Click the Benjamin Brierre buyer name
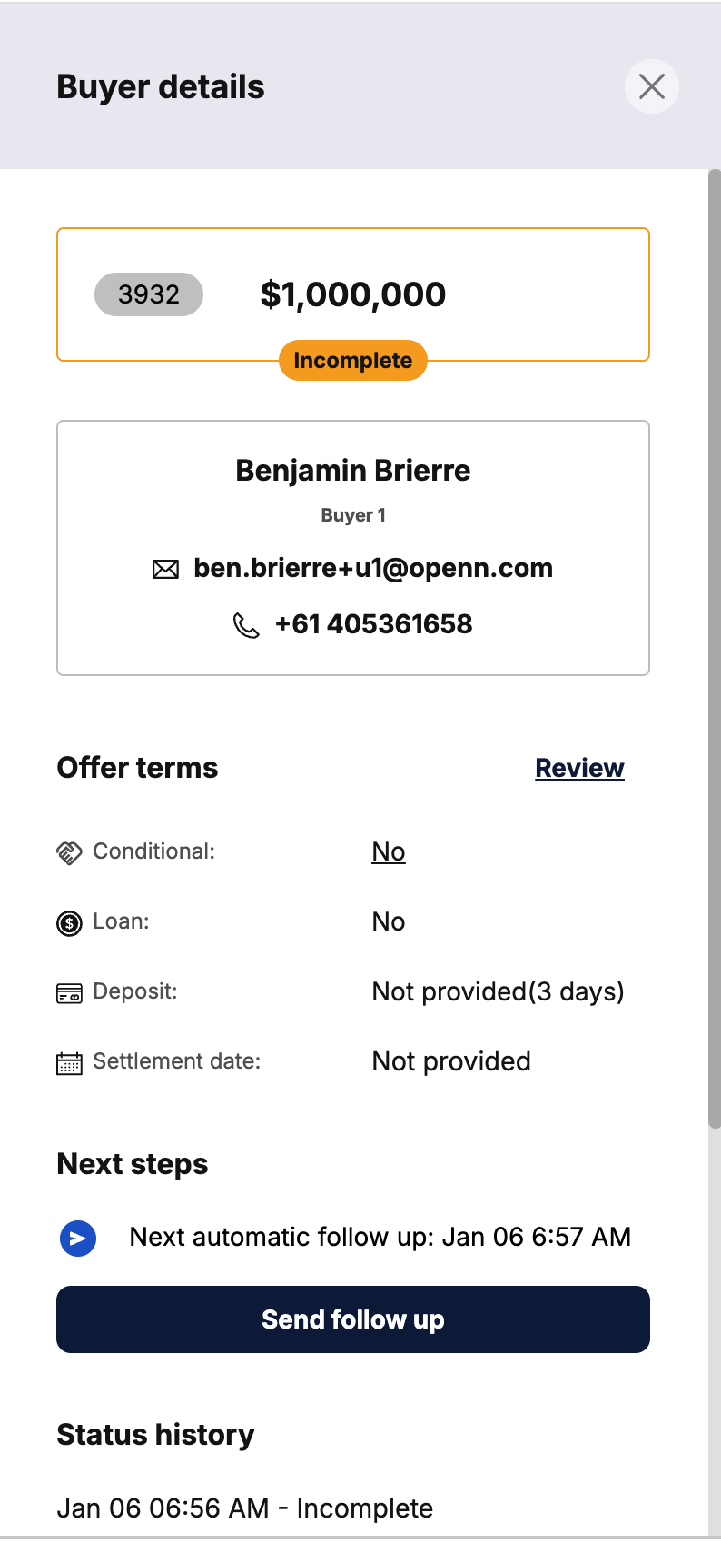This screenshot has width=721, height=1543. coord(353,471)
